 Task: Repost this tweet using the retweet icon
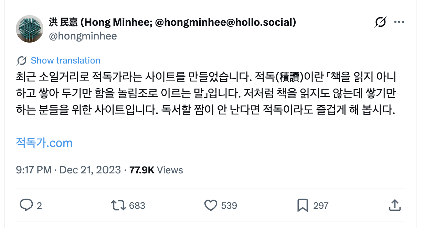coord(118,205)
